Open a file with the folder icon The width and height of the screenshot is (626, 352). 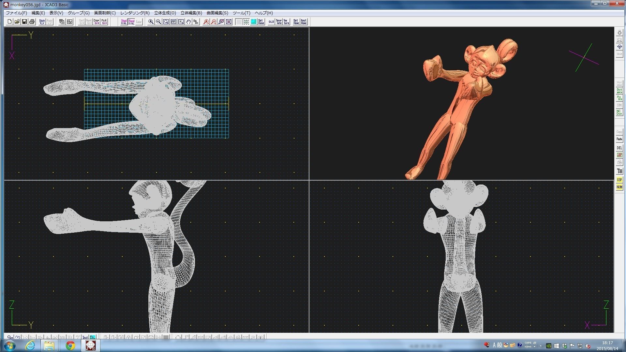click(x=17, y=22)
